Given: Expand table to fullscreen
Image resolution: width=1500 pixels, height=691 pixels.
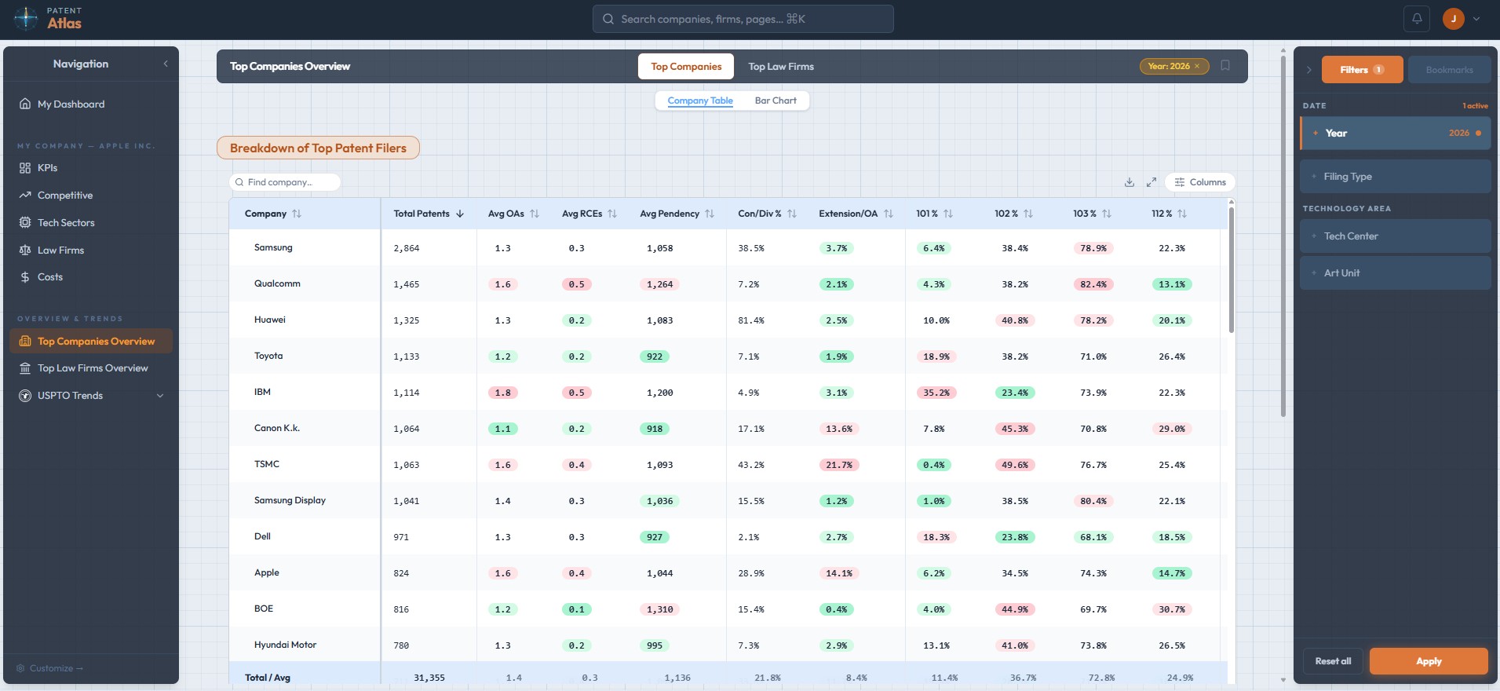Looking at the screenshot, I should click(1151, 182).
